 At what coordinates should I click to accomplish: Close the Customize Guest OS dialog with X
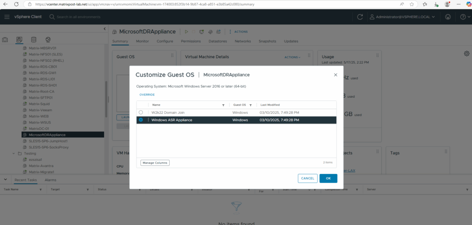coord(336,75)
